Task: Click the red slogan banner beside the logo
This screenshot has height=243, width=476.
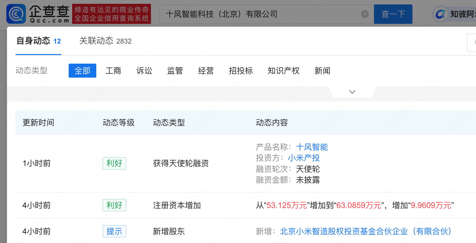Action: coord(112,14)
